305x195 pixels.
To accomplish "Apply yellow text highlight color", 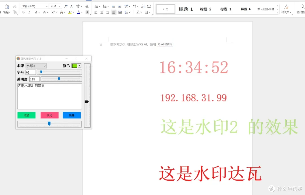I will 70,12.
